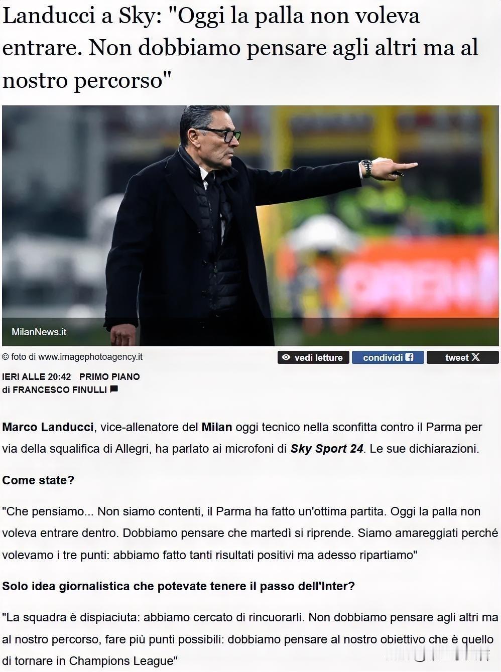Click the answer paragraph starting La squadra è dispiaciuta
The image size is (501, 672).
tap(250, 639)
